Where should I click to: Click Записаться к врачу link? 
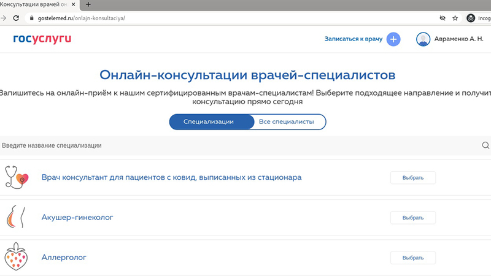click(x=354, y=39)
